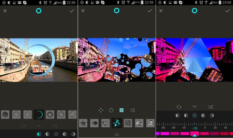Choose the solid gradient disc shape thumbnail
Viewport: 233px width, 138px height.
pos(5,114)
